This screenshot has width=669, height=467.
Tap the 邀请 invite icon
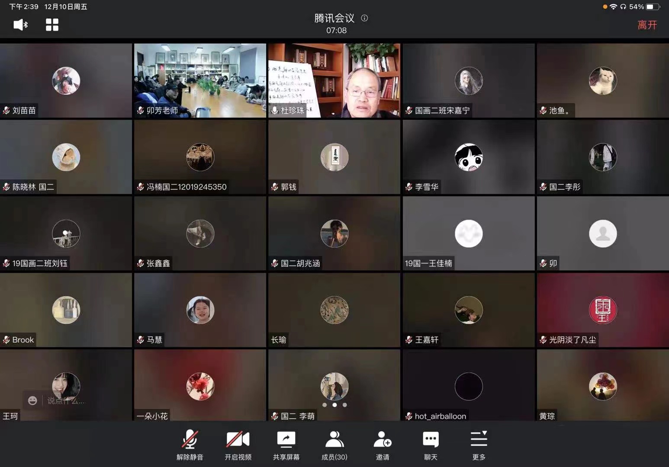(383, 445)
